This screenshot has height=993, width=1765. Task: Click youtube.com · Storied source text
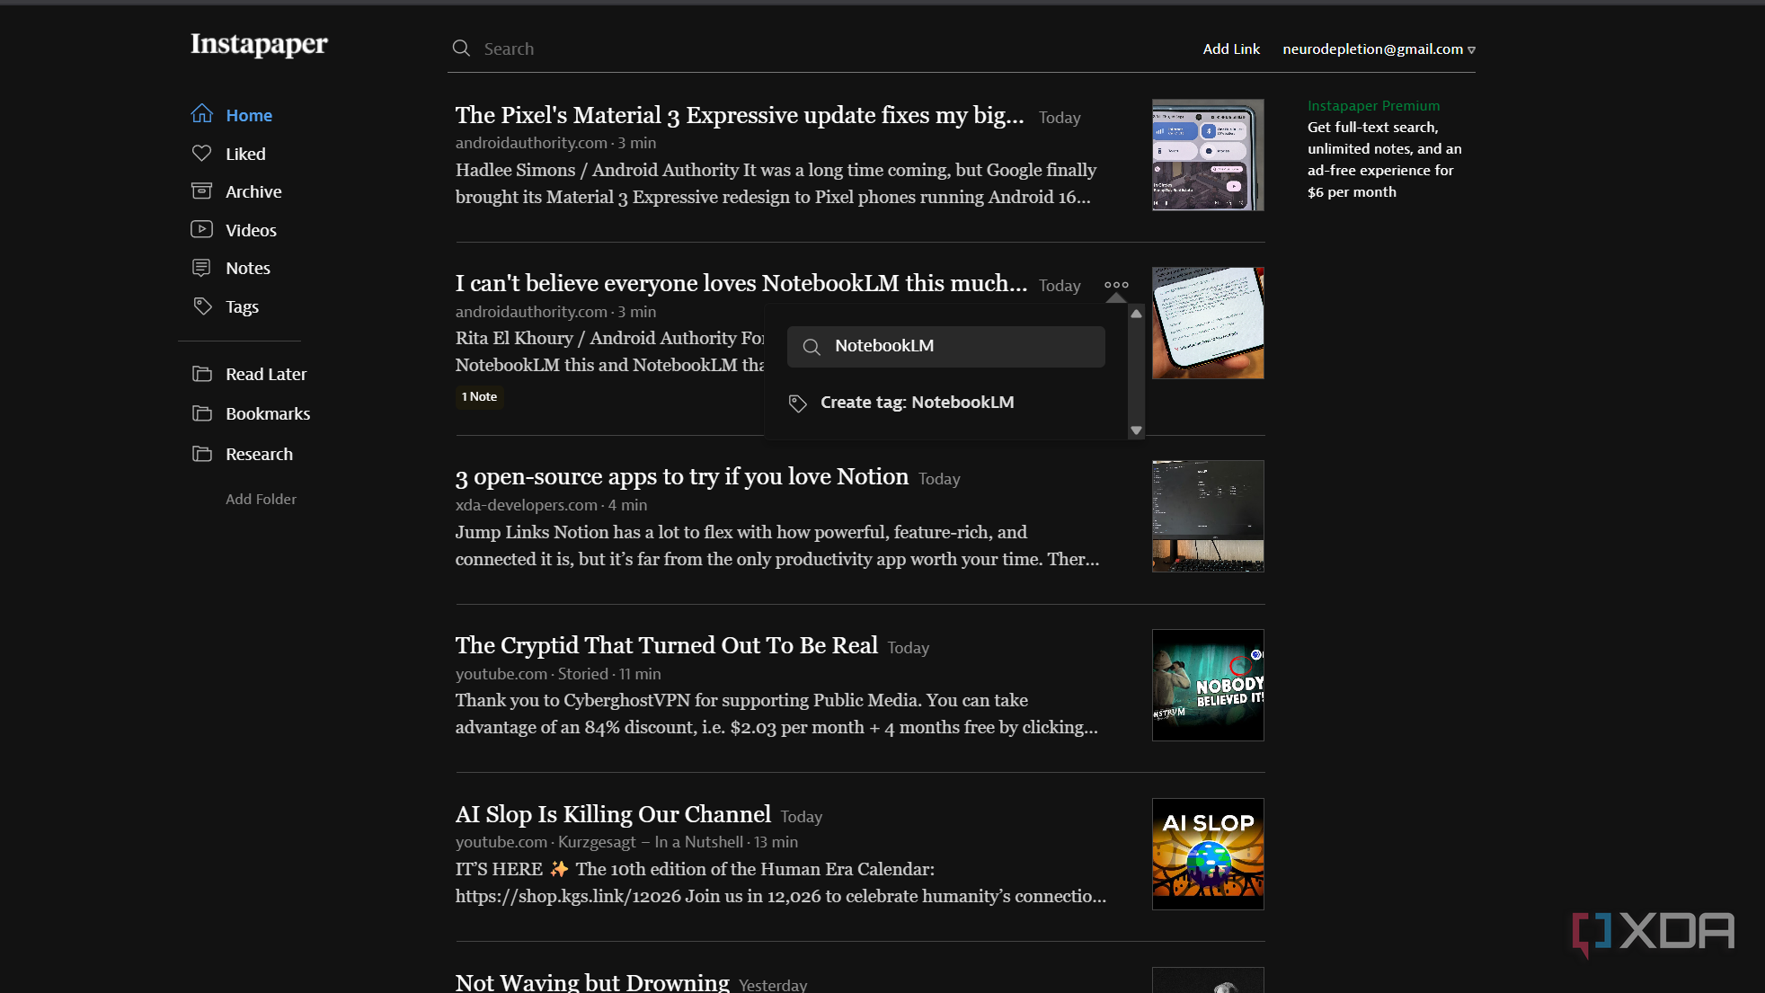click(x=532, y=674)
